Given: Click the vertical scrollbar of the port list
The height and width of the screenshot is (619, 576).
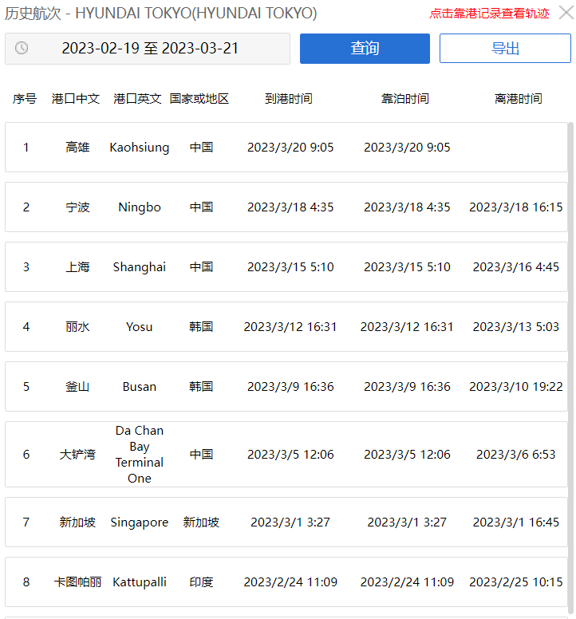Looking at the screenshot, I should pyautogui.click(x=570, y=367).
